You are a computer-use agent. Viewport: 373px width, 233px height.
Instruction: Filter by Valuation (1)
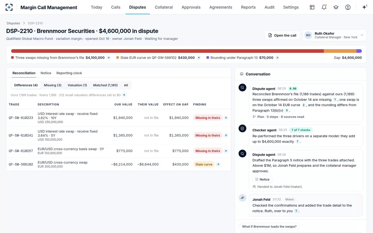77,85
